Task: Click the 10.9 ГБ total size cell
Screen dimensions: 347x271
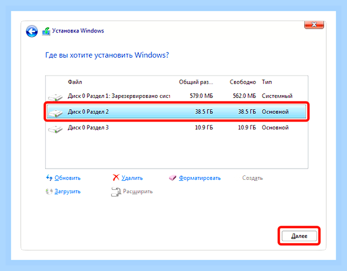Action: (204, 128)
